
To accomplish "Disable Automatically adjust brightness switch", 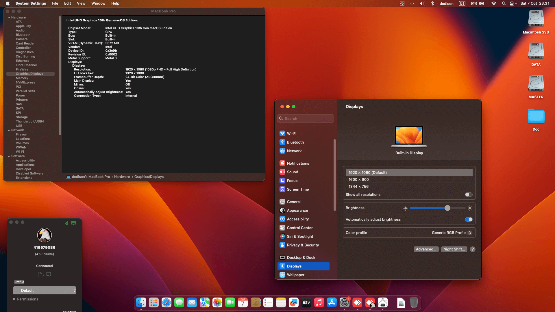I will click(x=469, y=220).
